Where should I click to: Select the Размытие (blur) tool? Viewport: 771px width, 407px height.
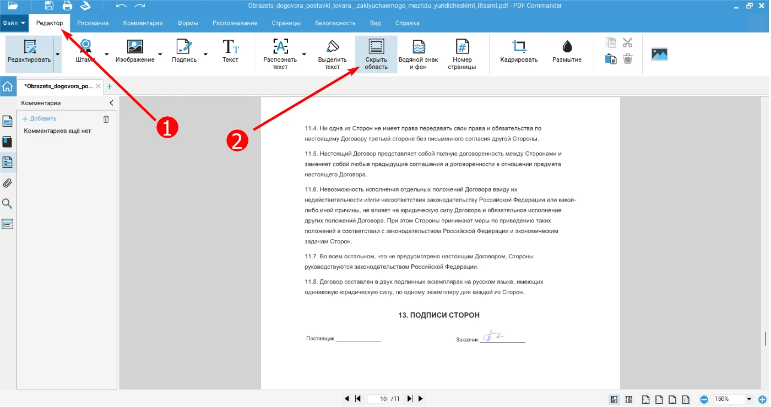567,47
